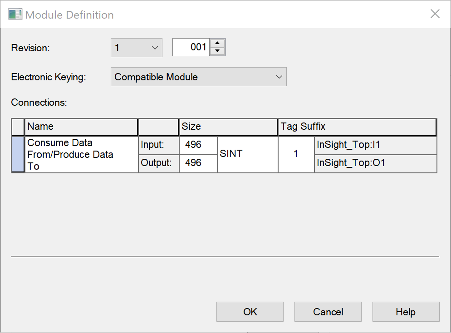This screenshot has width=451, height=333.
Task: Select the InSight_Top:O1 tag cell
Action: point(375,163)
